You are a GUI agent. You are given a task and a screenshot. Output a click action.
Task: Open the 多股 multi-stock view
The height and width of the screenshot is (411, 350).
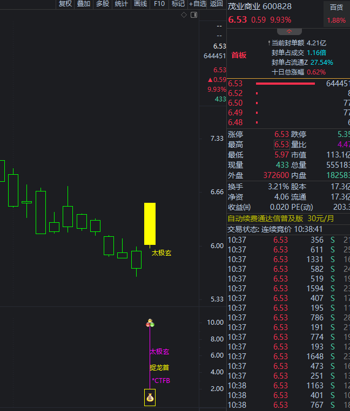(102, 4)
